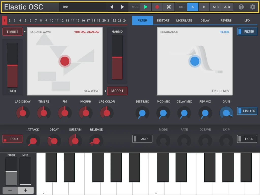This screenshot has height=195, width=260.
Task: Click the DECAY envelope knob
Action: click(x=54, y=141)
